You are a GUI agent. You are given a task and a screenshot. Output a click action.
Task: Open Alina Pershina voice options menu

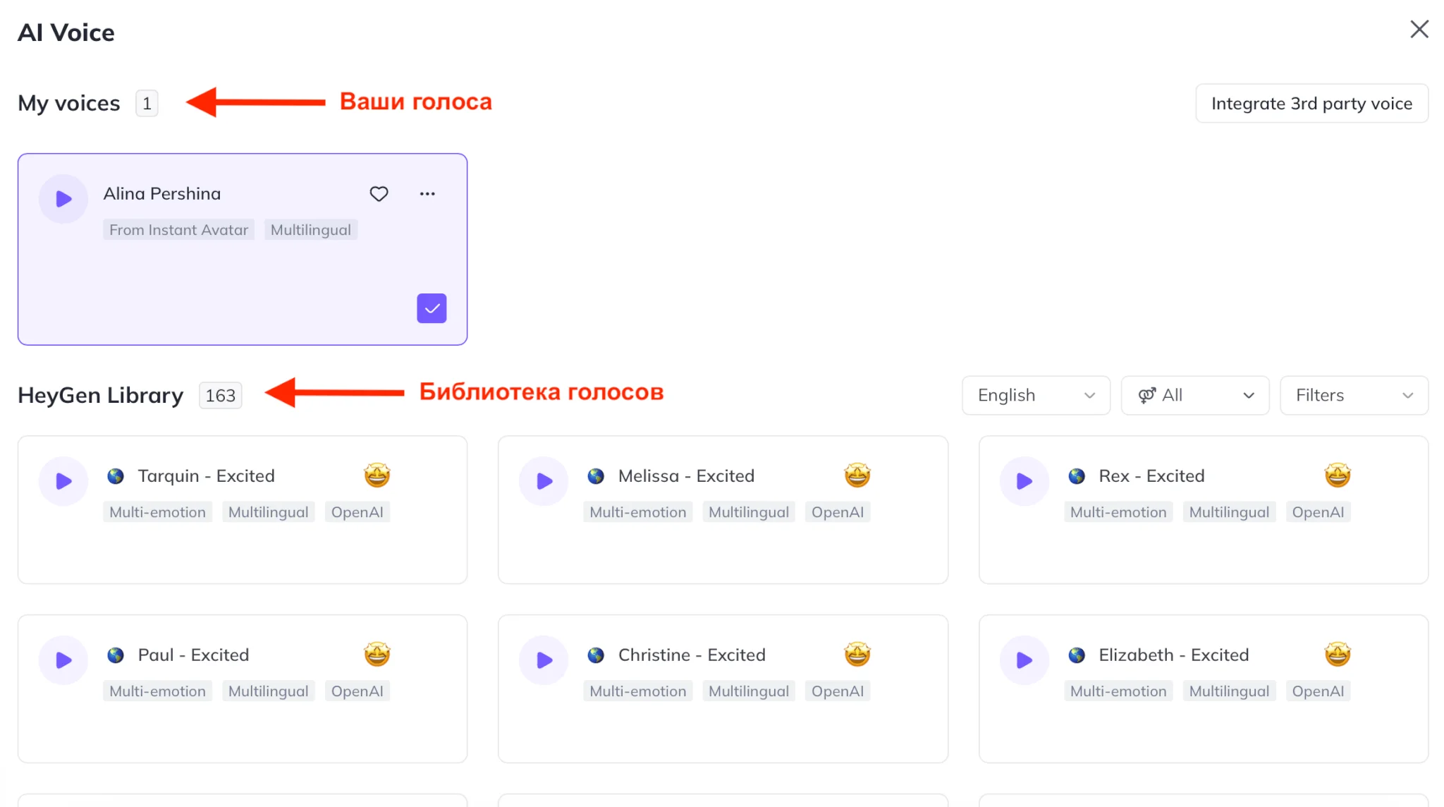427,194
